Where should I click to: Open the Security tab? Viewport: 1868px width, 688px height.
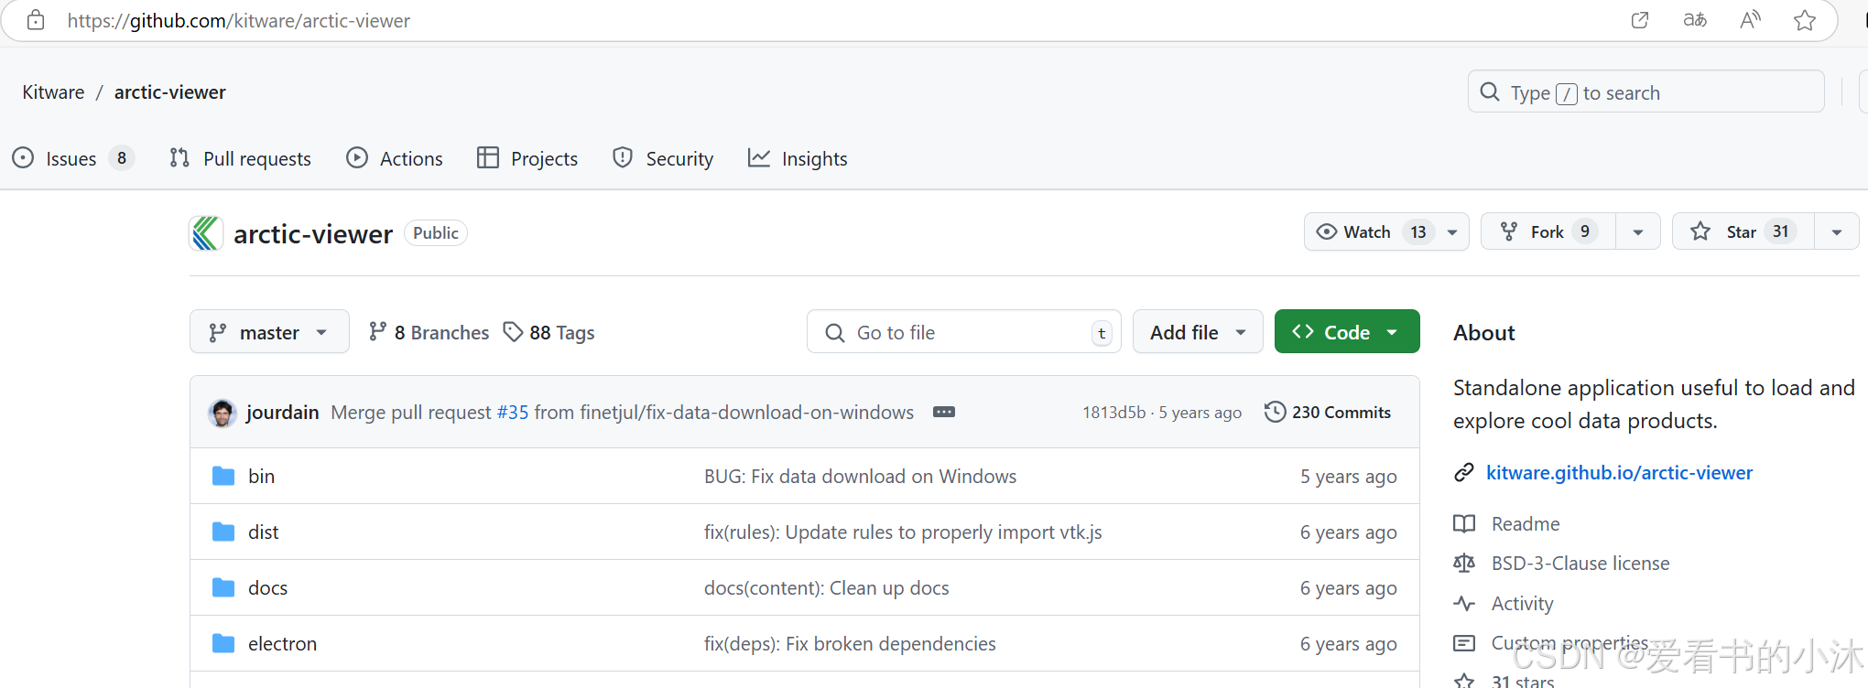pyautogui.click(x=663, y=158)
